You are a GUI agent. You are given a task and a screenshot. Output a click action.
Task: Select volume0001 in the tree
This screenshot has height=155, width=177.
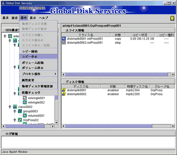[36, 116]
